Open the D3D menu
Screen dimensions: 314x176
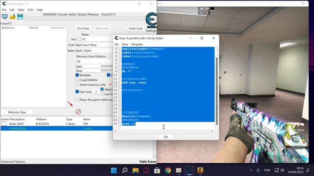30,10
